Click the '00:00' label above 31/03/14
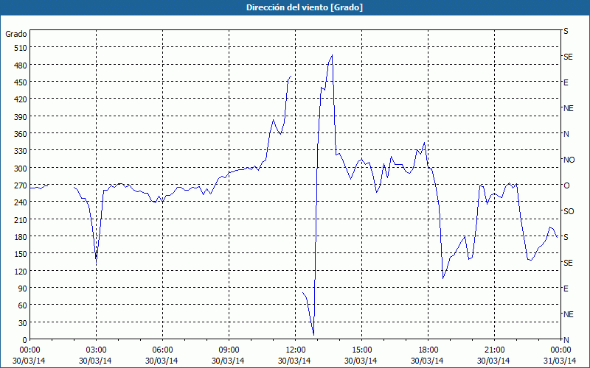 (x=560, y=350)
